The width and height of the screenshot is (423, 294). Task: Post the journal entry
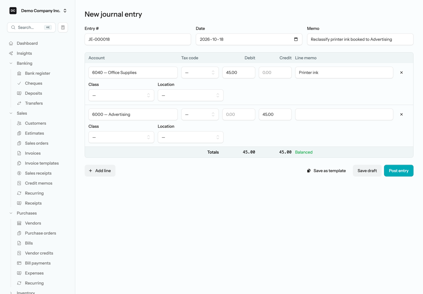tap(399, 171)
